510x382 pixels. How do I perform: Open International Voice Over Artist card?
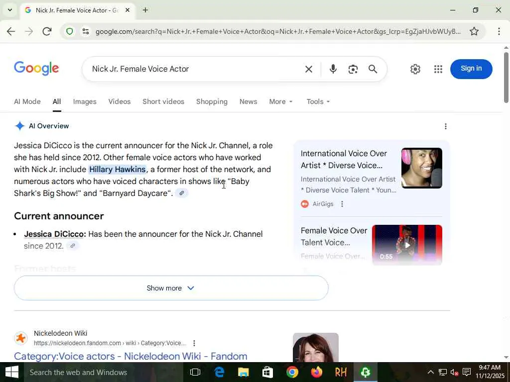(344, 159)
